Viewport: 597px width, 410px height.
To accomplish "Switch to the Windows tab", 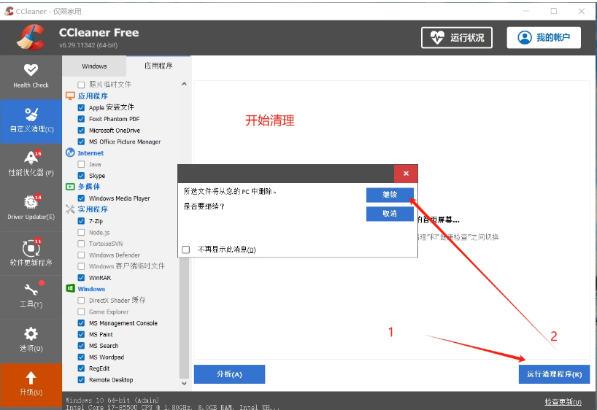I will 94,66.
